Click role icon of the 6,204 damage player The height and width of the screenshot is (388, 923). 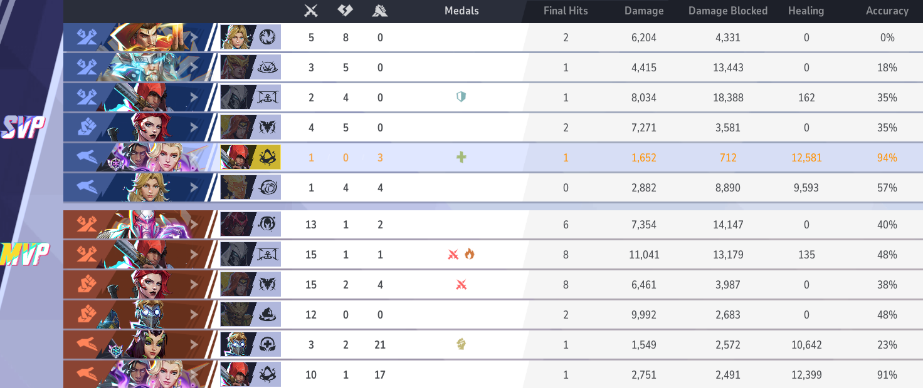[x=87, y=38]
